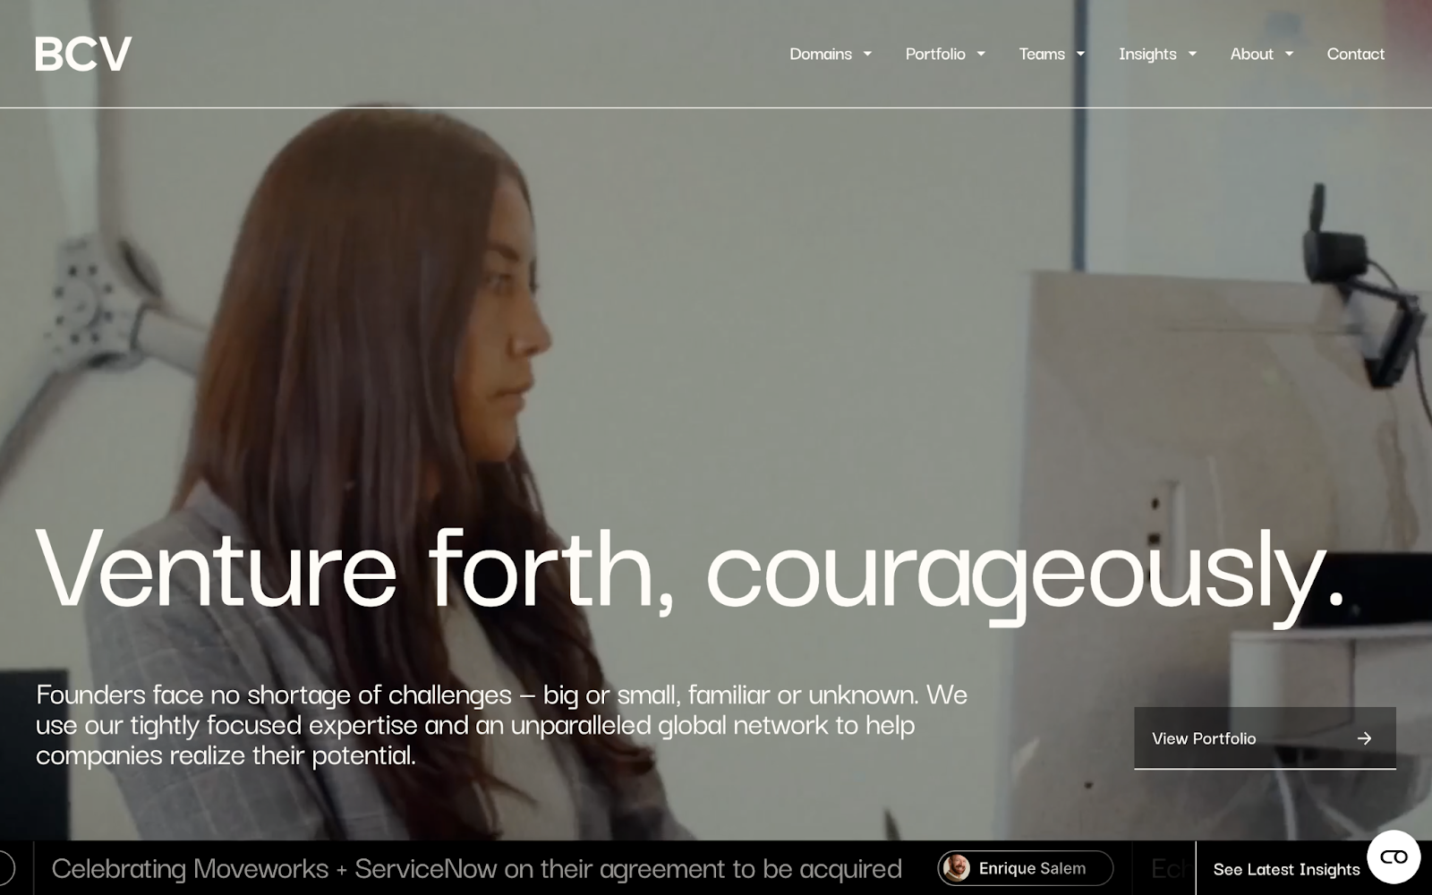Image resolution: width=1432 pixels, height=895 pixels.
Task: Open the Teams menu
Action: pos(1042,54)
